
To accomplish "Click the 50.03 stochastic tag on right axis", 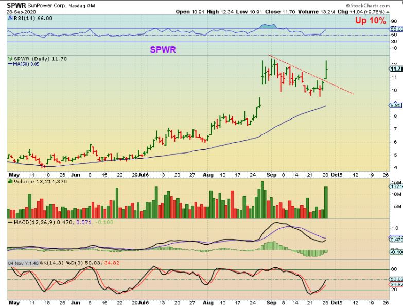I will pyautogui.click(x=396, y=279).
